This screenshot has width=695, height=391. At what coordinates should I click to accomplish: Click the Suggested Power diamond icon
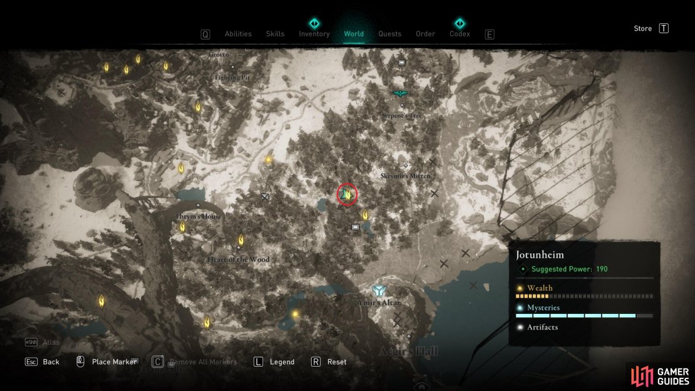pyautogui.click(x=523, y=269)
